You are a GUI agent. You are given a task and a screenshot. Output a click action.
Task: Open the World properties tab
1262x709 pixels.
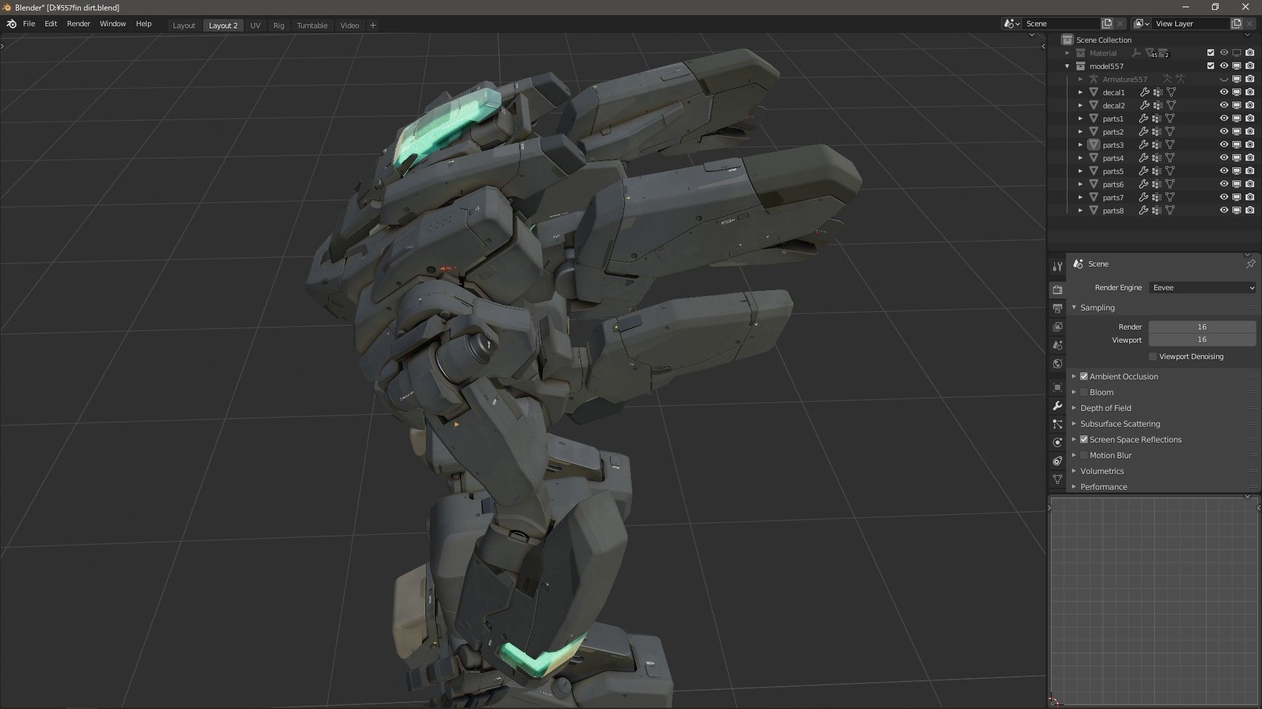[1057, 363]
